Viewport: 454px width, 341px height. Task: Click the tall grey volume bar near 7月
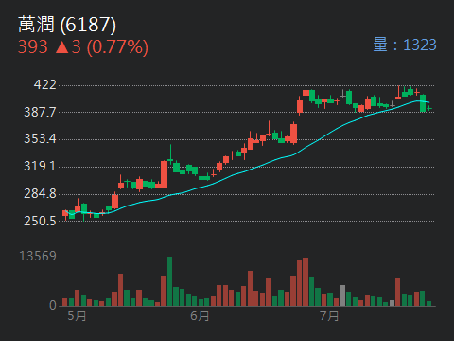click(x=342, y=296)
